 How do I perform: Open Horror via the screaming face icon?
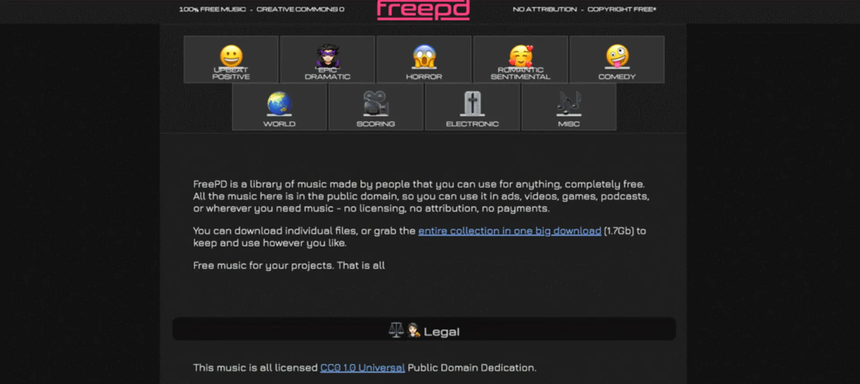click(x=424, y=56)
